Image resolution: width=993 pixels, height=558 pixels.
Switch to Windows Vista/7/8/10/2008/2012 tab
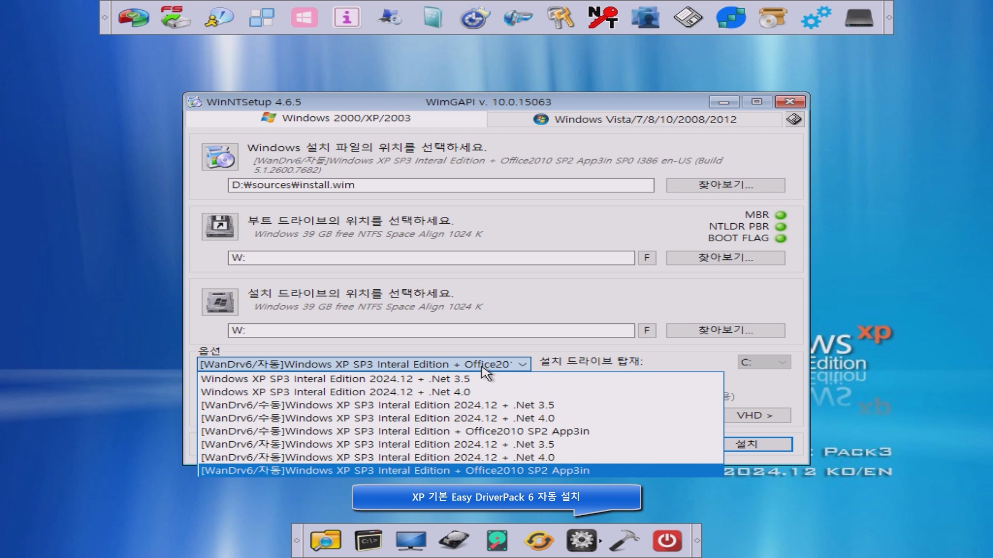[x=635, y=119]
